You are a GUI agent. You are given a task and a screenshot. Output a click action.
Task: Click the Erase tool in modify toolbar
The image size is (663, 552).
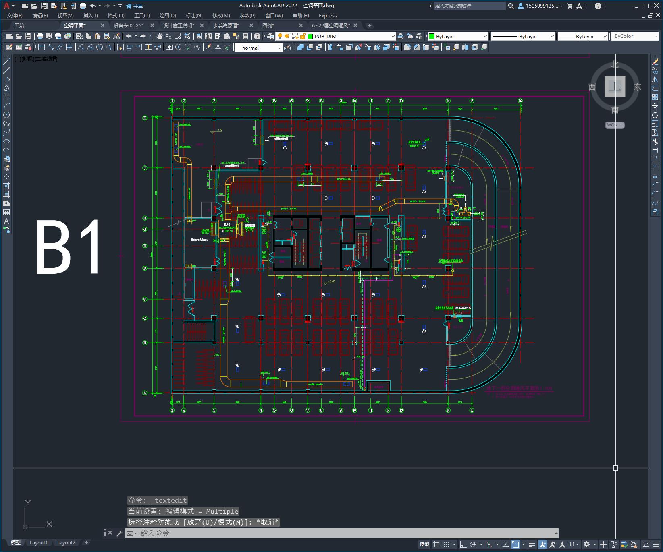(x=655, y=62)
